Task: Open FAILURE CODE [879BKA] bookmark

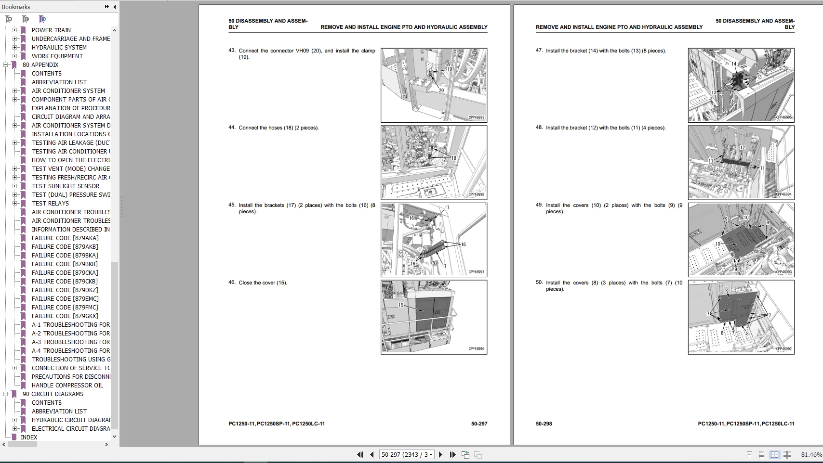Action: point(65,255)
